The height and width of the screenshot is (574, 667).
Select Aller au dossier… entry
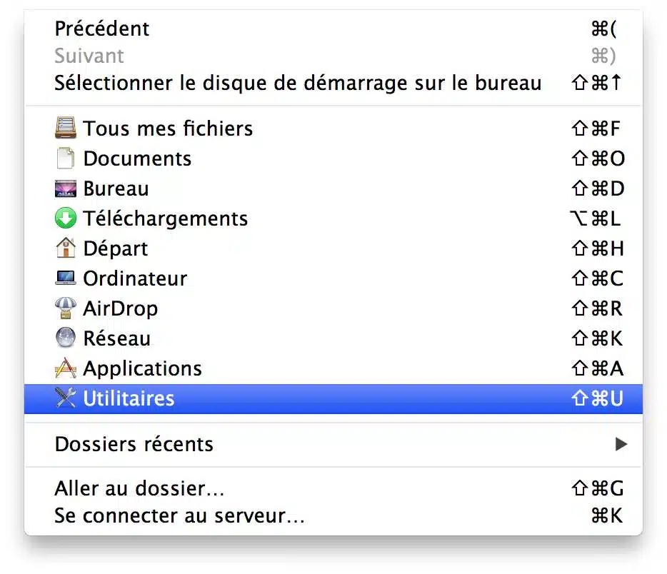tap(333, 488)
